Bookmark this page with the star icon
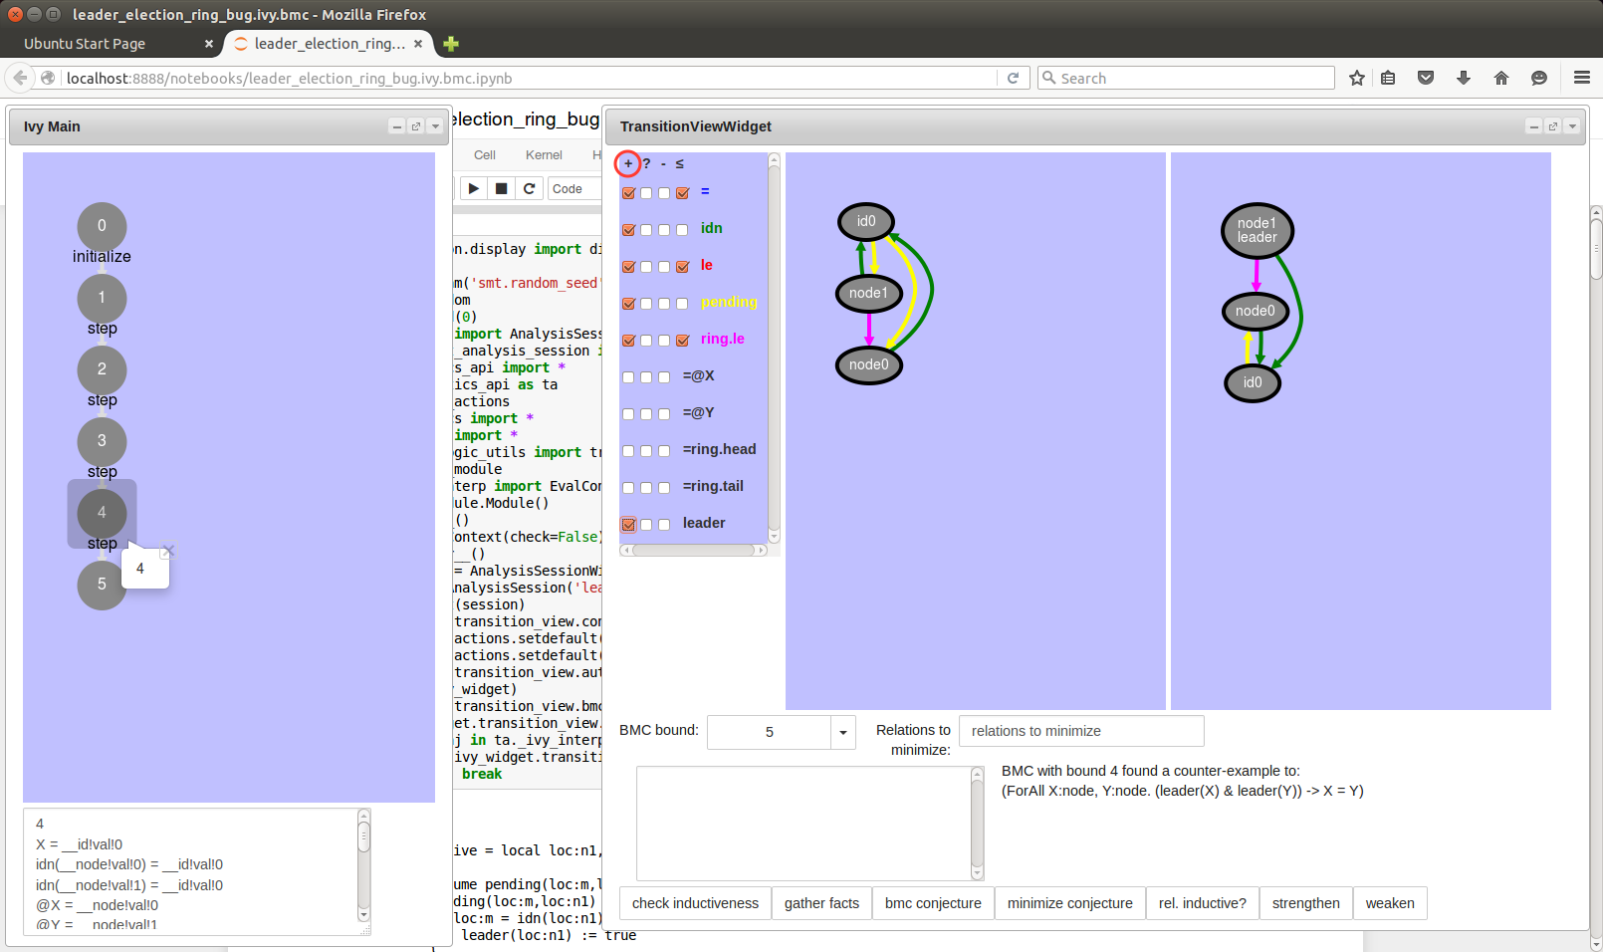1603x952 pixels. pyautogui.click(x=1356, y=78)
